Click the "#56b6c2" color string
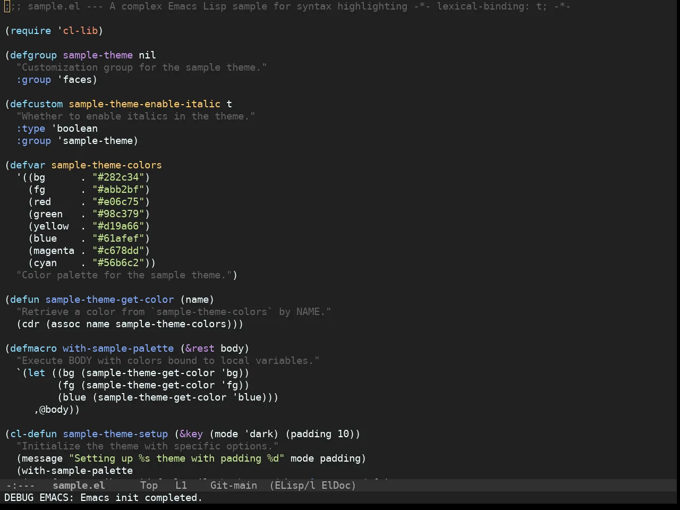Image resolution: width=680 pixels, height=510 pixels. [118, 263]
